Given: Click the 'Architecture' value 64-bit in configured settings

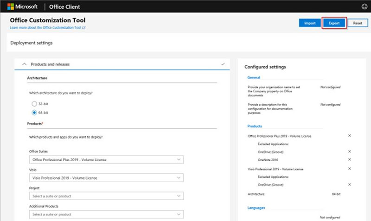Looking at the screenshot, I should (x=336, y=194).
